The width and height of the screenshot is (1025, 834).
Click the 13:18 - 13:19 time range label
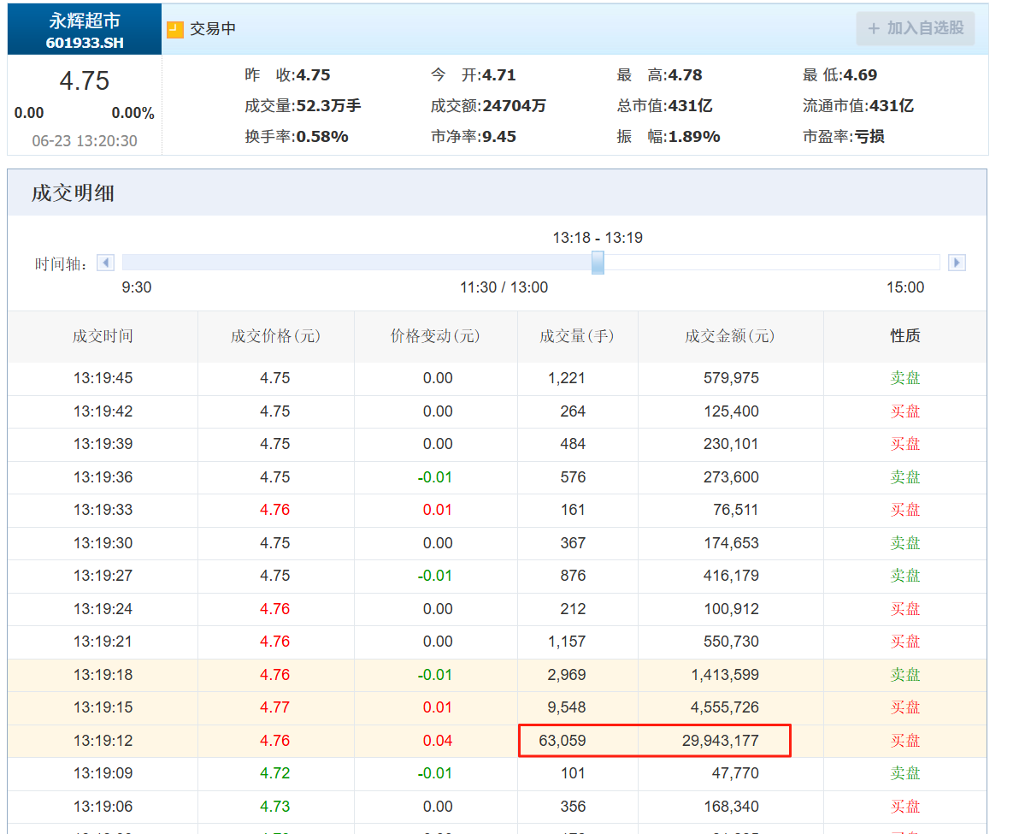pyautogui.click(x=598, y=238)
